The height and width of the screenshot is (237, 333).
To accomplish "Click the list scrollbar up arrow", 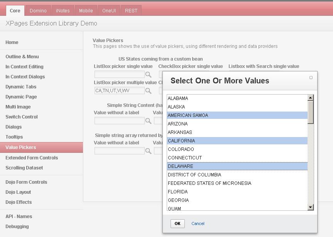I will (x=311, y=98).
